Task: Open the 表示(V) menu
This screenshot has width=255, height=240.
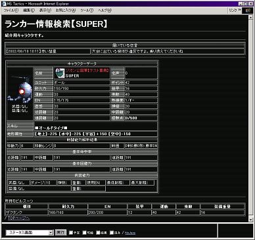Action: pyautogui.click(x=45, y=10)
